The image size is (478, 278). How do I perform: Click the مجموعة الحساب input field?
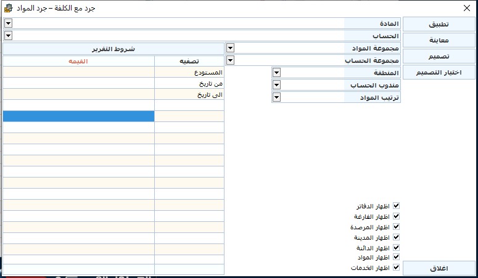coord(289,60)
